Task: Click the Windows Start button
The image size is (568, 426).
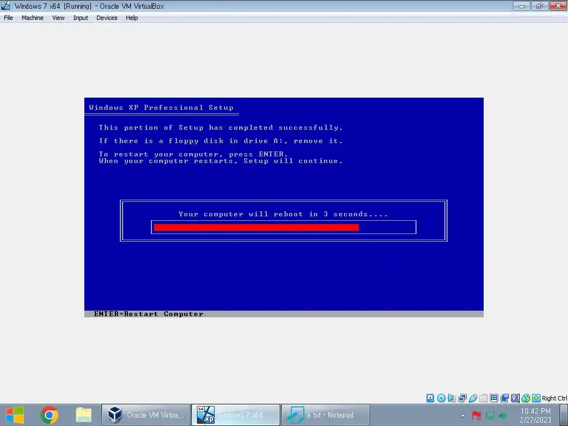Action: click(x=15, y=415)
